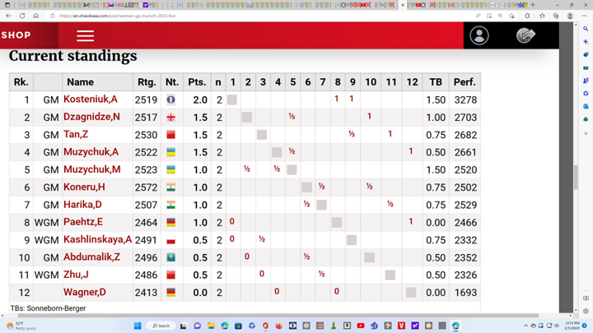Open the hamburger navigation menu
593x333 pixels.
[x=85, y=35]
